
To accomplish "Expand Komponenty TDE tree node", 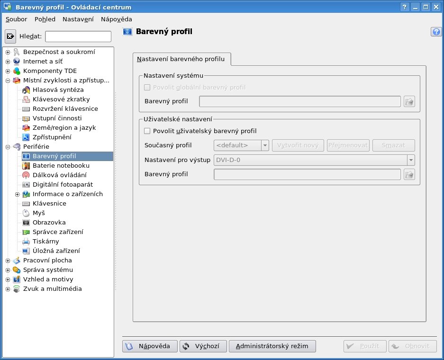I will (x=8, y=71).
